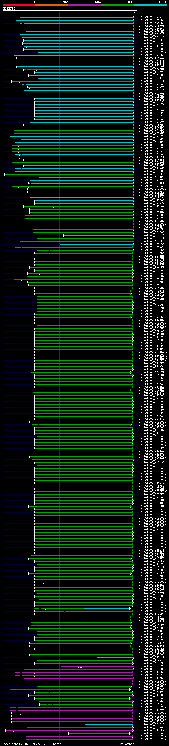This screenshot has height=746, width=169.
Task: Open UniRef100_C5XM10 entry
Action: point(151,37)
